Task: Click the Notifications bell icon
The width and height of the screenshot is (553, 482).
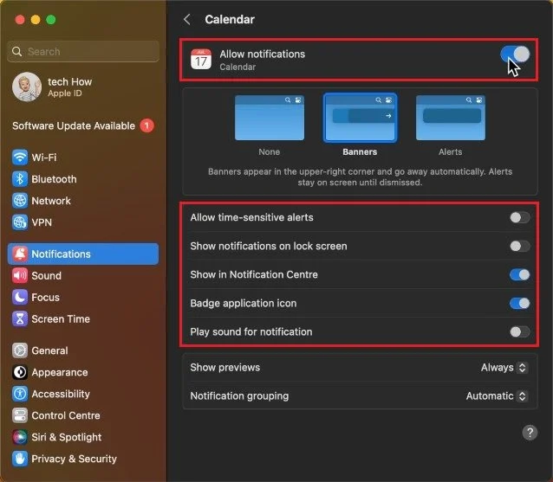Action: (x=20, y=254)
